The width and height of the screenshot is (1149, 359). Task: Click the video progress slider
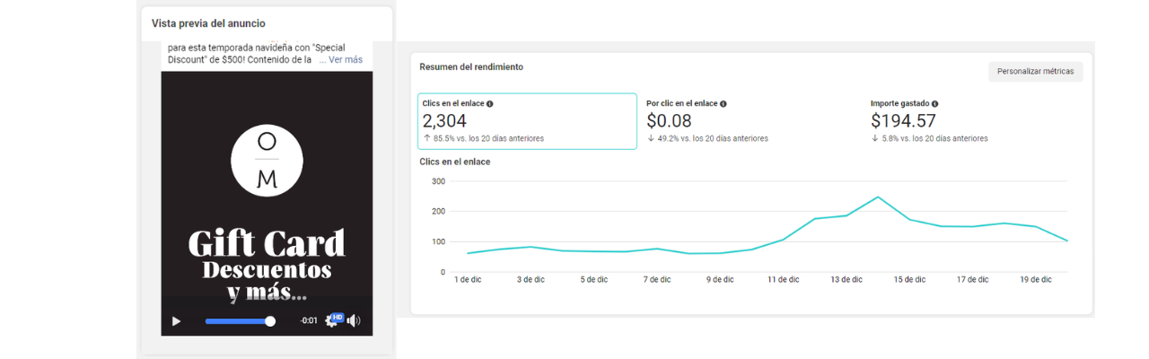[240, 320]
